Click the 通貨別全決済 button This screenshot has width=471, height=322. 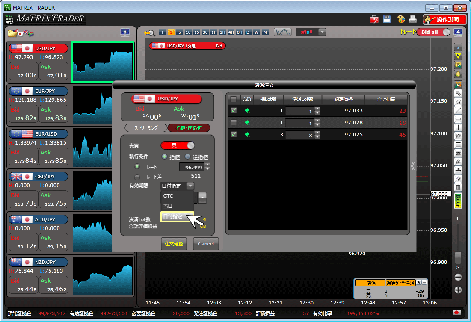[x=401, y=283]
